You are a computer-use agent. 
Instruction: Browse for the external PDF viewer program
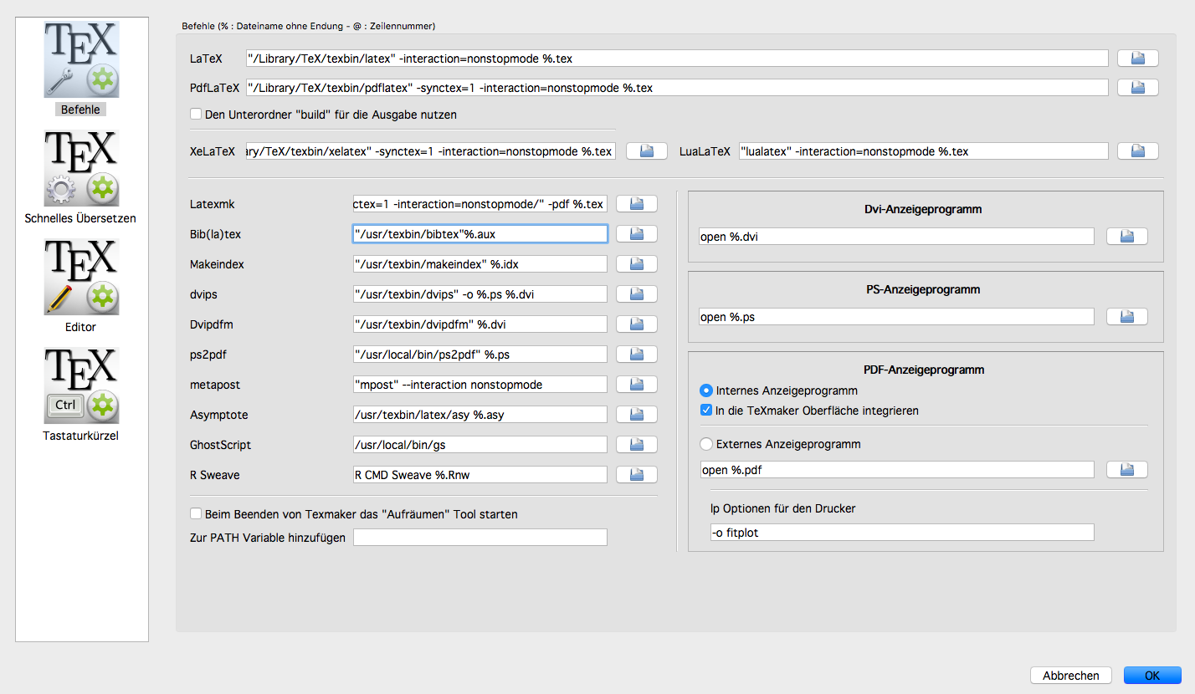click(1126, 470)
